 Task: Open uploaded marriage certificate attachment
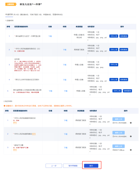point(120,136)
